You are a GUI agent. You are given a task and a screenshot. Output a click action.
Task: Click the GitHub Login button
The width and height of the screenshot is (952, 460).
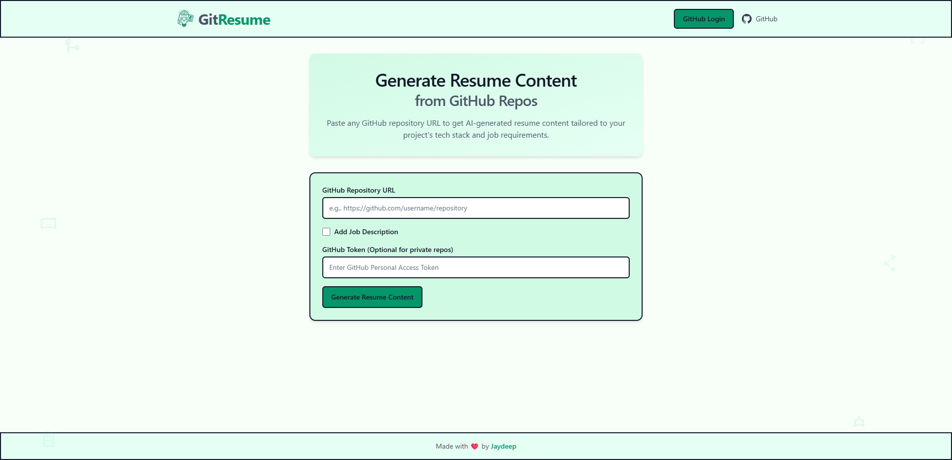pyautogui.click(x=703, y=19)
